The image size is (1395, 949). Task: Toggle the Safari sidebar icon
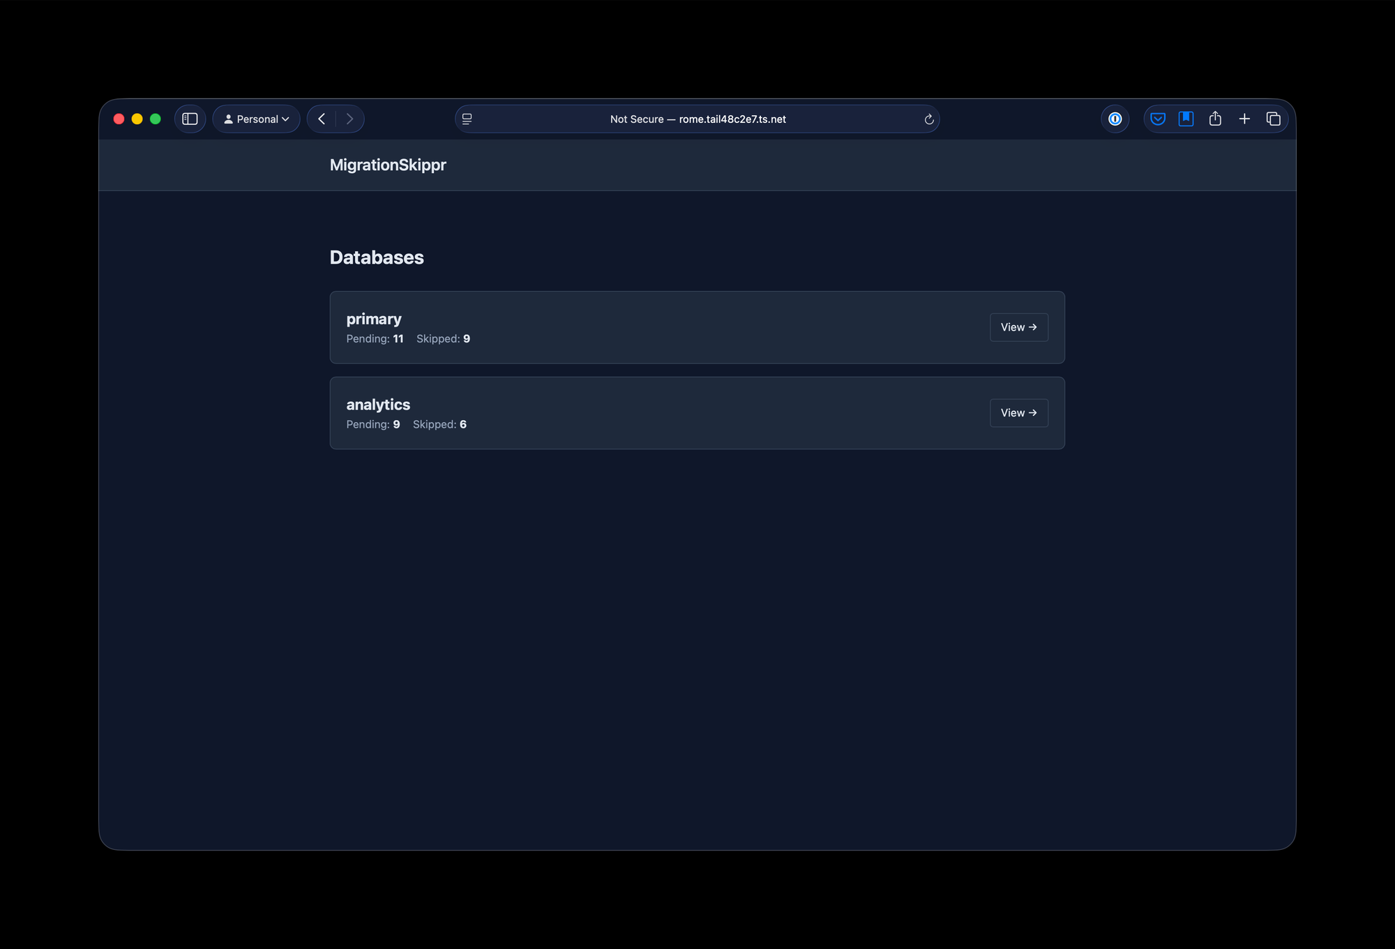coord(190,119)
